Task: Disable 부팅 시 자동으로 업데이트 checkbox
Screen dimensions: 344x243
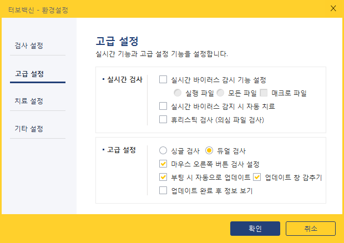Action: click(163, 178)
